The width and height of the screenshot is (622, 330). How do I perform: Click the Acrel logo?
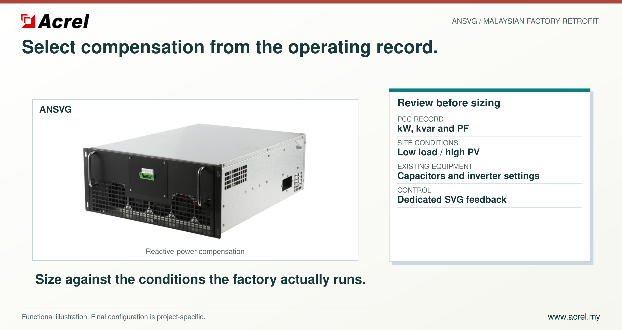(x=55, y=21)
